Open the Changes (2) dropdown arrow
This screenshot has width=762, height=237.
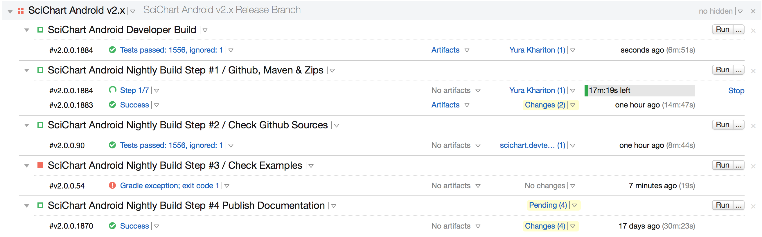point(573,105)
